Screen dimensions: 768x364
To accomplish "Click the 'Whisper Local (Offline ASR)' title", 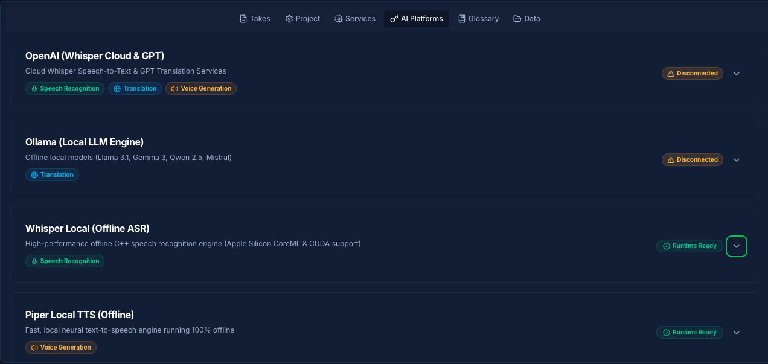I will coord(88,228).
